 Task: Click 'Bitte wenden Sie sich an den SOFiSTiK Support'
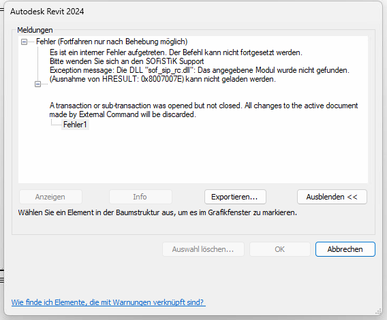[127, 61]
